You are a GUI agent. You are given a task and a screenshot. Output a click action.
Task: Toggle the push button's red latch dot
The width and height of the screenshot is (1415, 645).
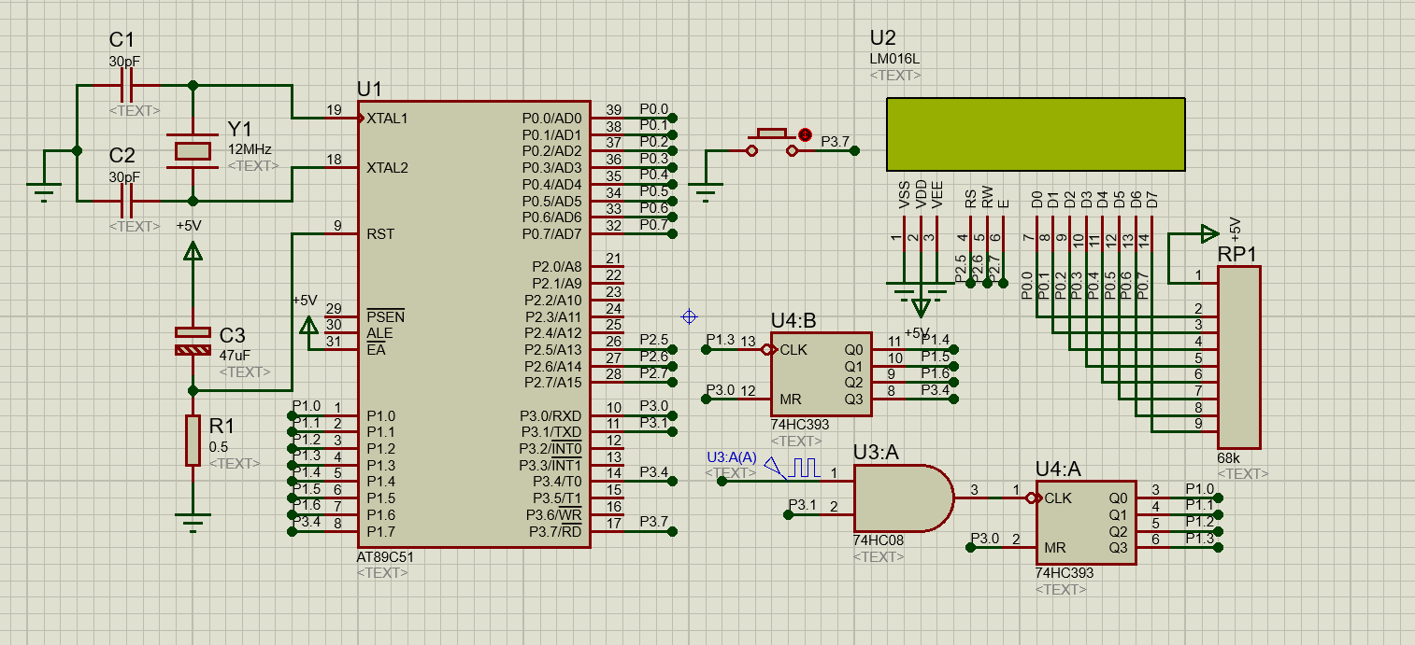click(806, 135)
